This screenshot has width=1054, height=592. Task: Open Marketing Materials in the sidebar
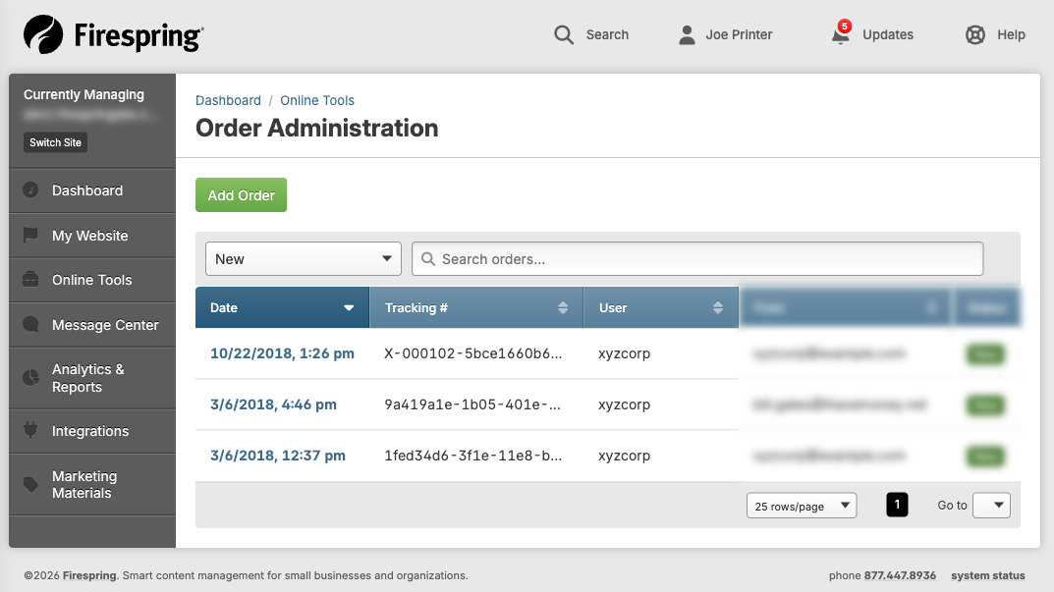click(92, 484)
